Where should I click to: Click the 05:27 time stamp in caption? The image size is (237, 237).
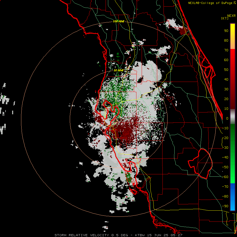(176, 235)
